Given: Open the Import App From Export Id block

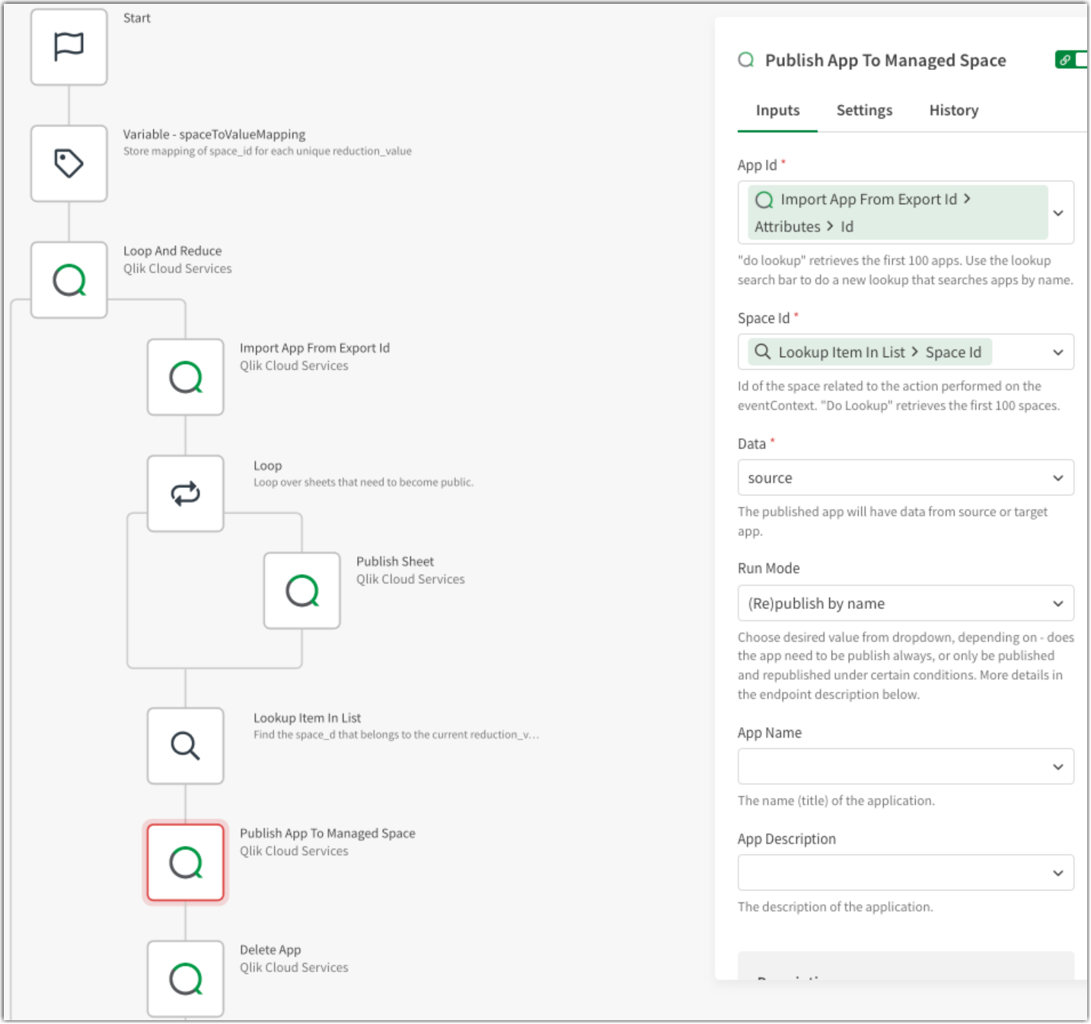Looking at the screenshot, I should pos(185,376).
